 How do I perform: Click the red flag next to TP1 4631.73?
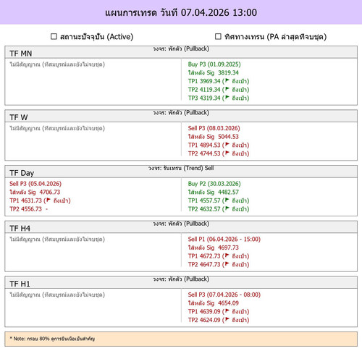pyautogui.click(x=49, y=200)
